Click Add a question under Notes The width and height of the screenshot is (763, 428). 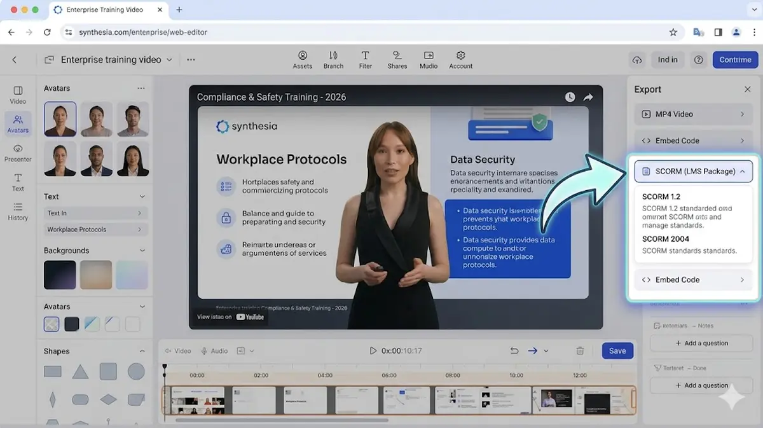click(701, 343)
